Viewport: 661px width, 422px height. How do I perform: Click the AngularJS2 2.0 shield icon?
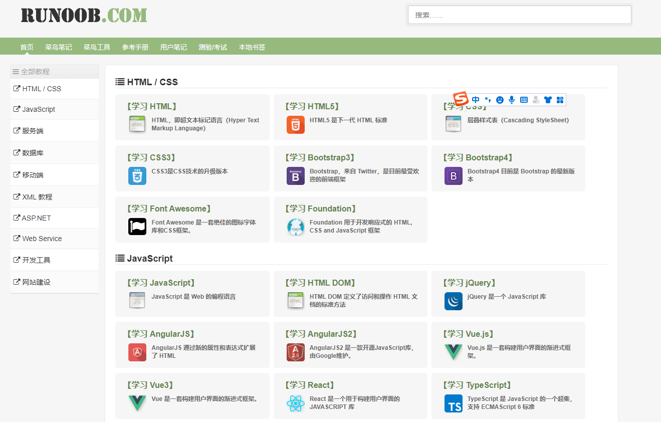pos(295,352)
